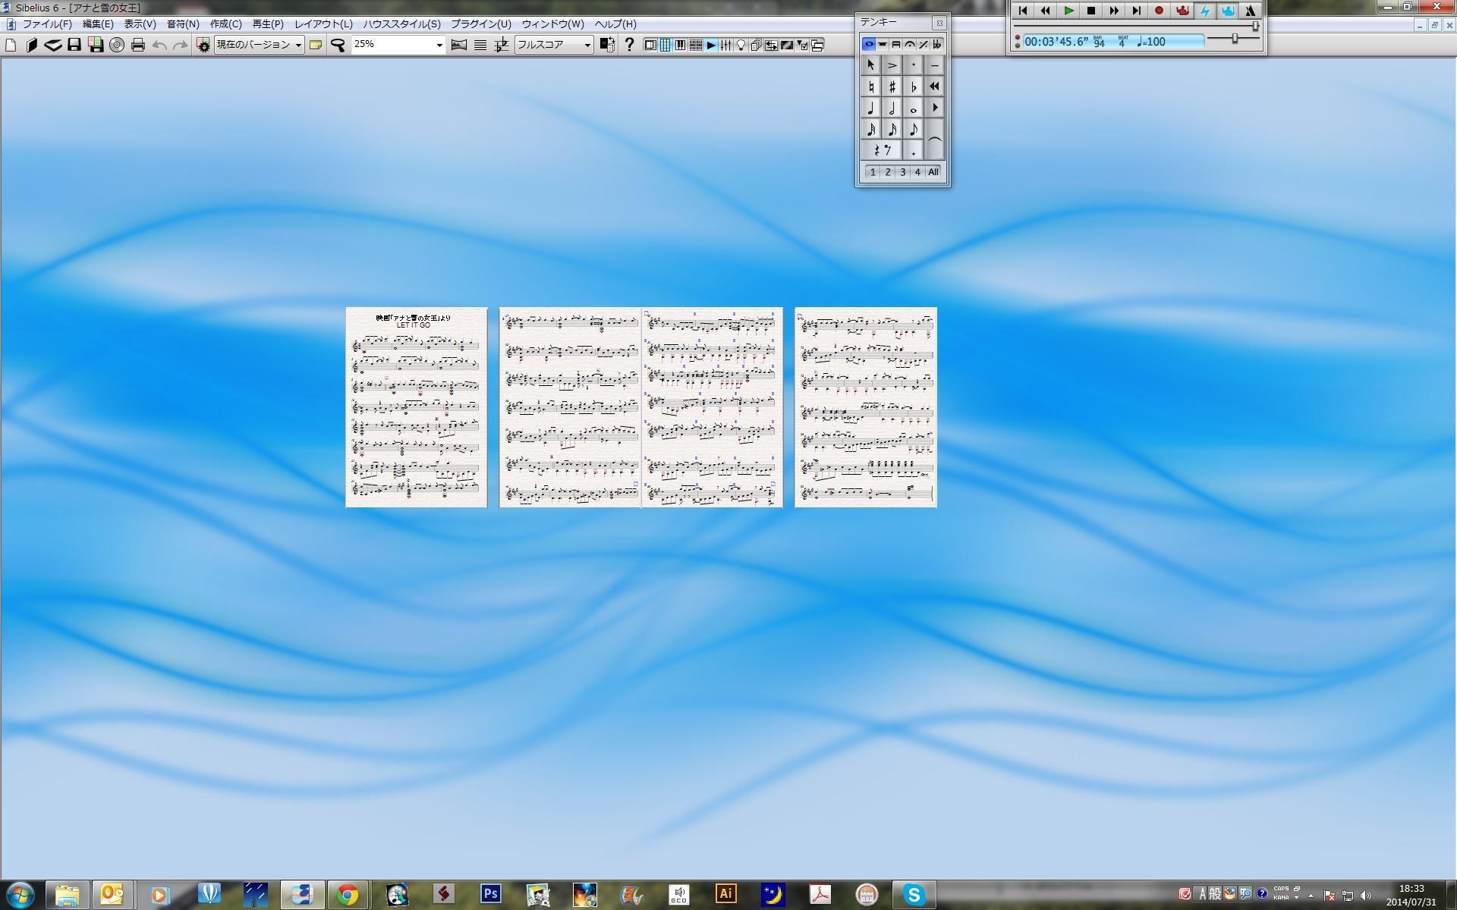This screenshot has height=910, width=1457.
Task: Select staccato dot on keypad
Action: point(913,65)
